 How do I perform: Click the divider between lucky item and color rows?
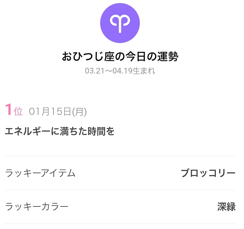coord(120,190)
